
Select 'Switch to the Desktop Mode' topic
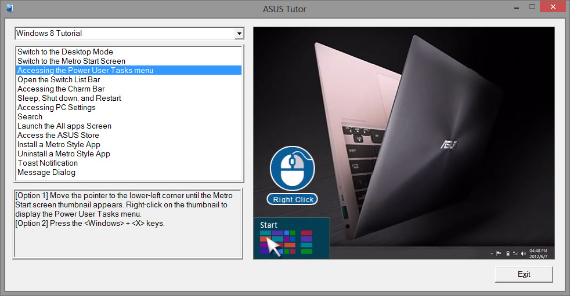(x=129, y=52)
